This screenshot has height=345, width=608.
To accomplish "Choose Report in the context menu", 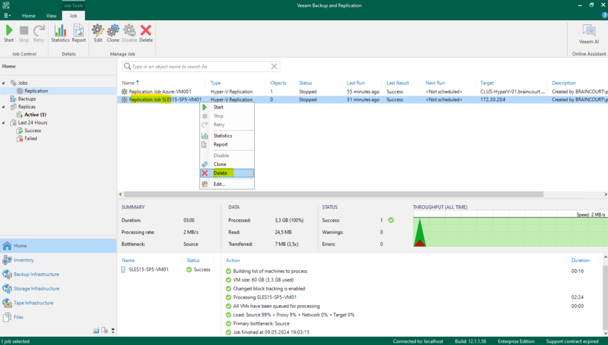I will (227, 145).
